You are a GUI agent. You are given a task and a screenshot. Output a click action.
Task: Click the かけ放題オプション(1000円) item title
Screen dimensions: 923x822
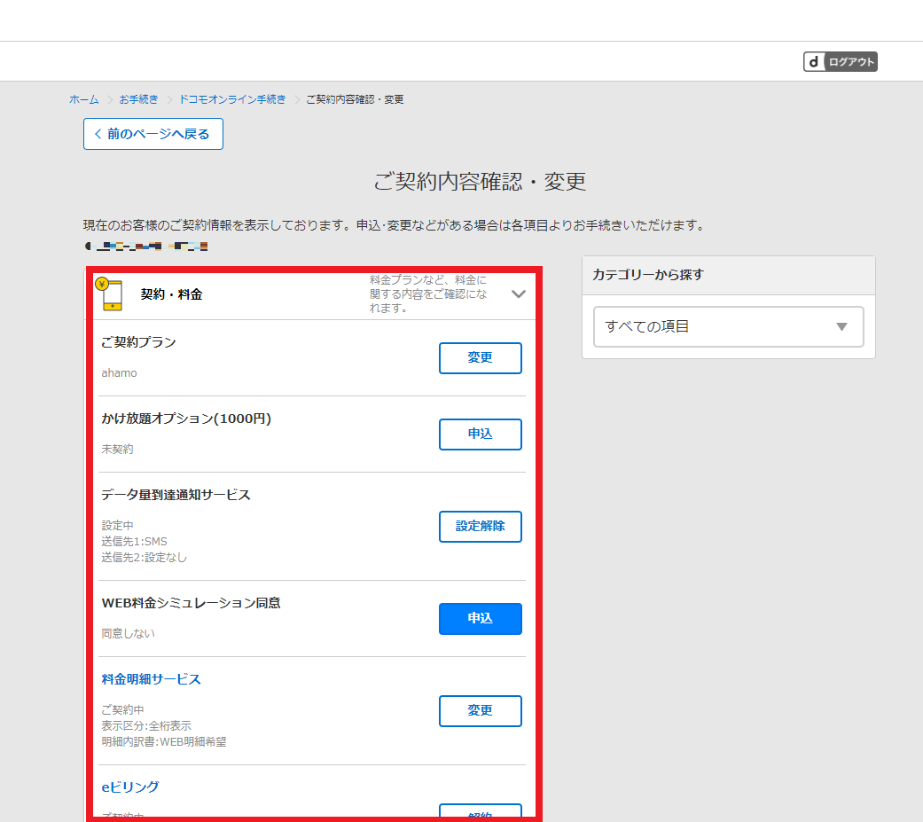click(186, 419)
